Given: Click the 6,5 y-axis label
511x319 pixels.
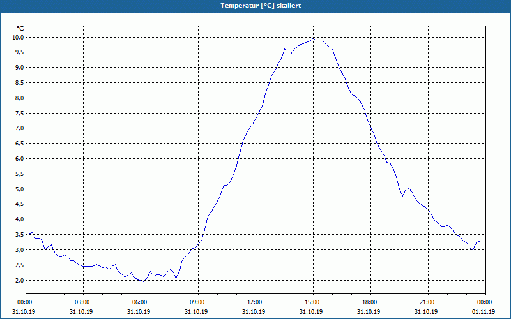Looking at the screenshot, I should (x=20, y=143).
